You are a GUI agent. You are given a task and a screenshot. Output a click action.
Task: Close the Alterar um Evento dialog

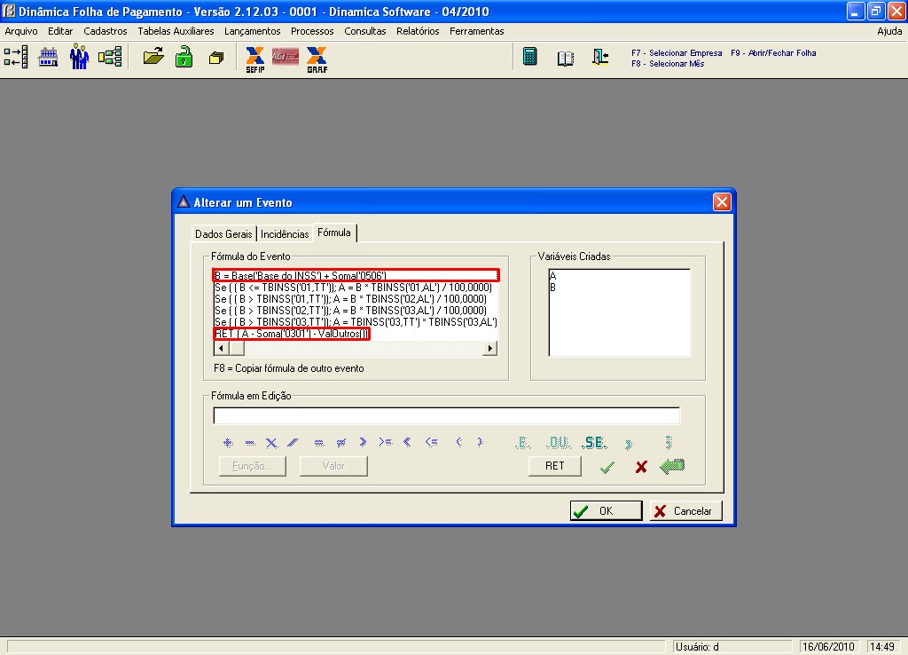tap(722, 201)
